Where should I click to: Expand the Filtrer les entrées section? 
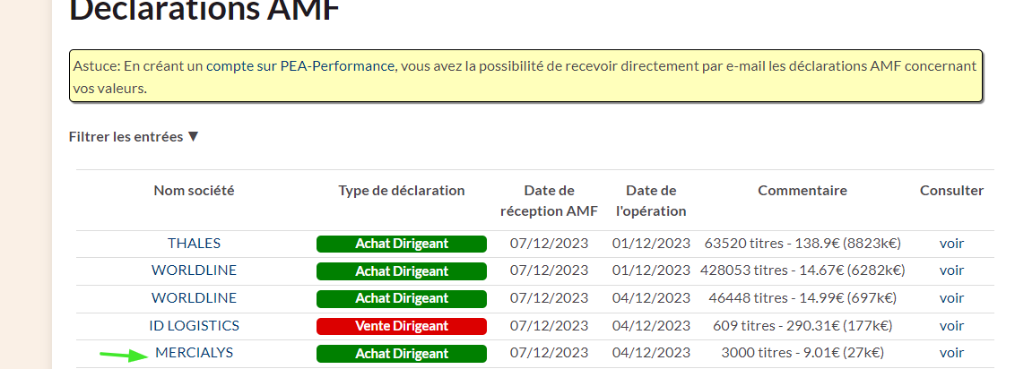click(134, 137)
